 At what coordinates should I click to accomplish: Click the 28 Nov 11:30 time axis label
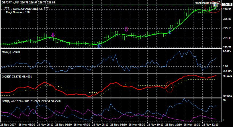click(x=193, y=124)
